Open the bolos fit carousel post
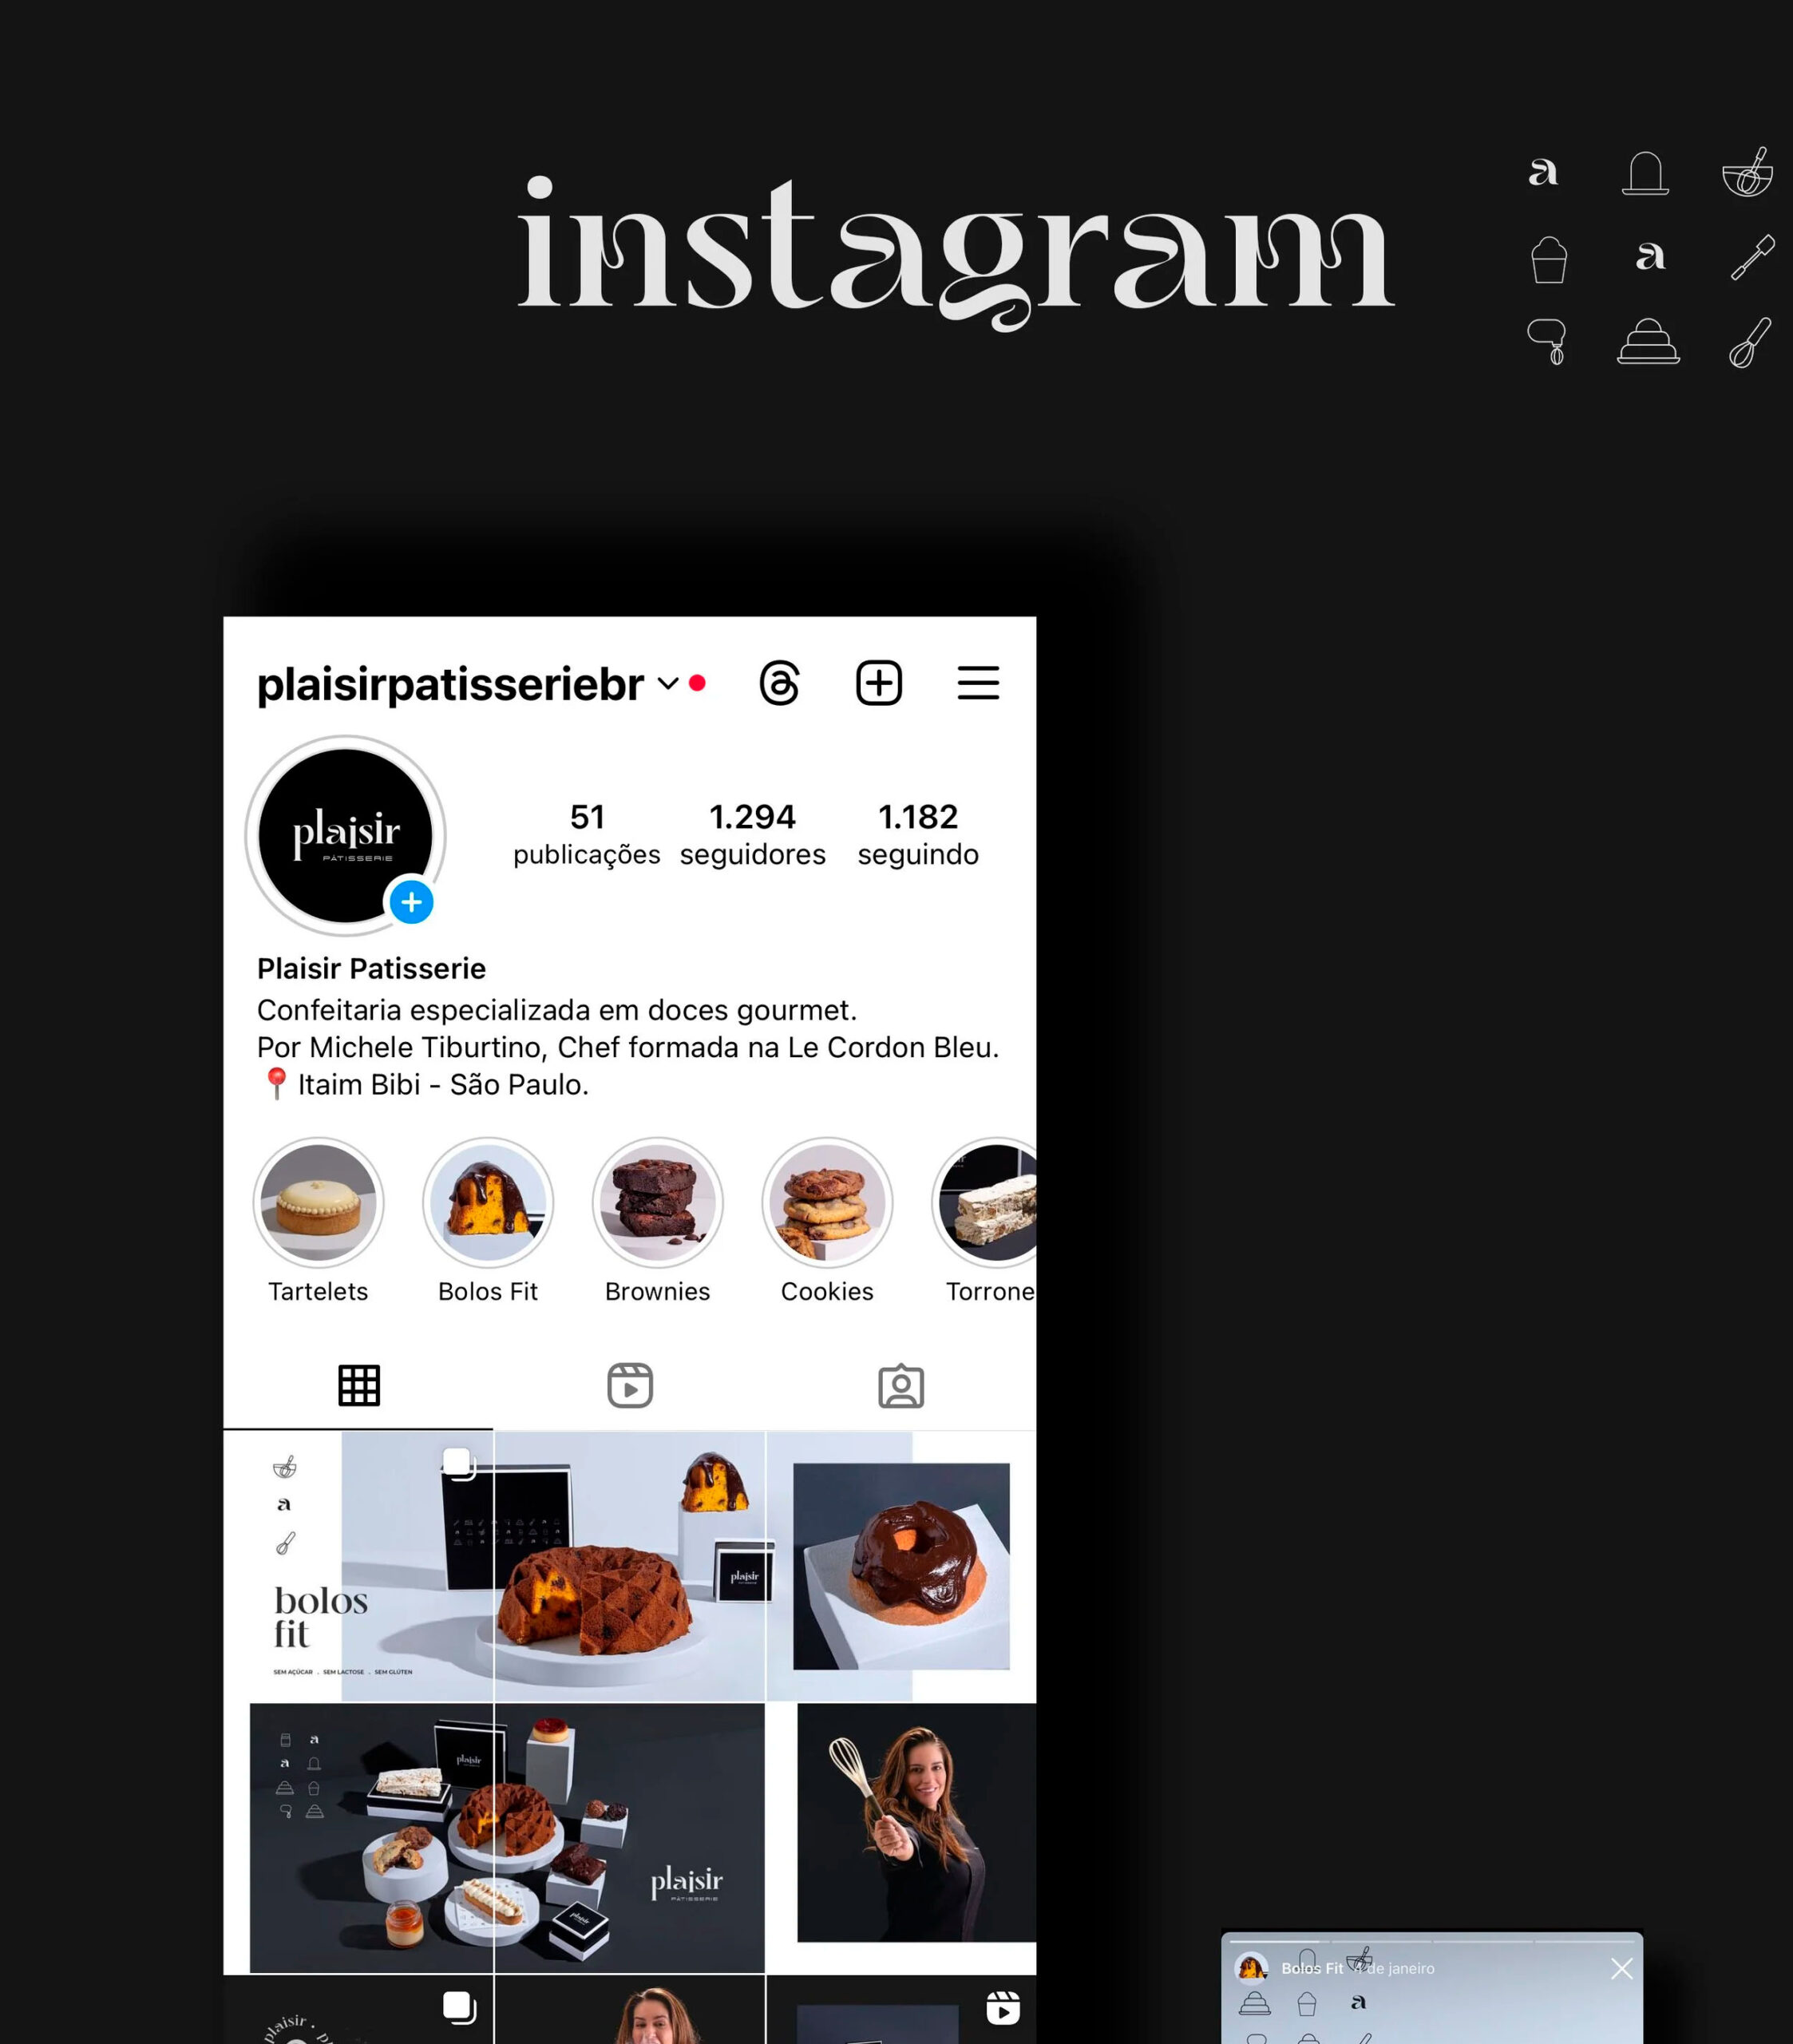 tap(358, 1566)
